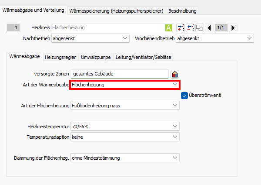This screenshot has height=185, width=261.
Task: Open the Beschreibung tab
Action: [182, 10]
